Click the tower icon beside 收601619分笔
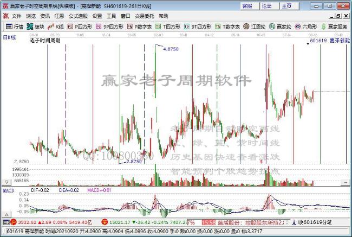This screenshot has width=352, height=237. [x=294, y=222]
